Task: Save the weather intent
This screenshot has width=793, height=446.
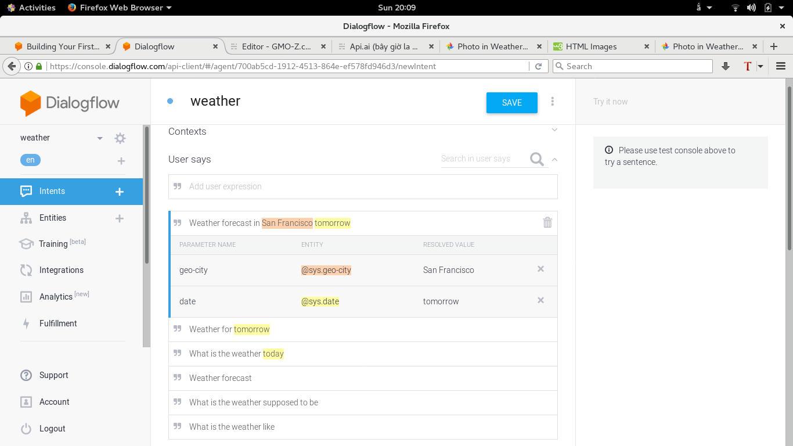Action: [512, 103]
